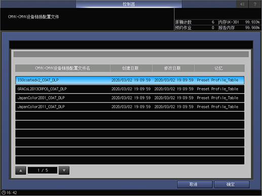262x196 pixels.
Task: Click the 取消 cancel button
Action: (195, 184)
